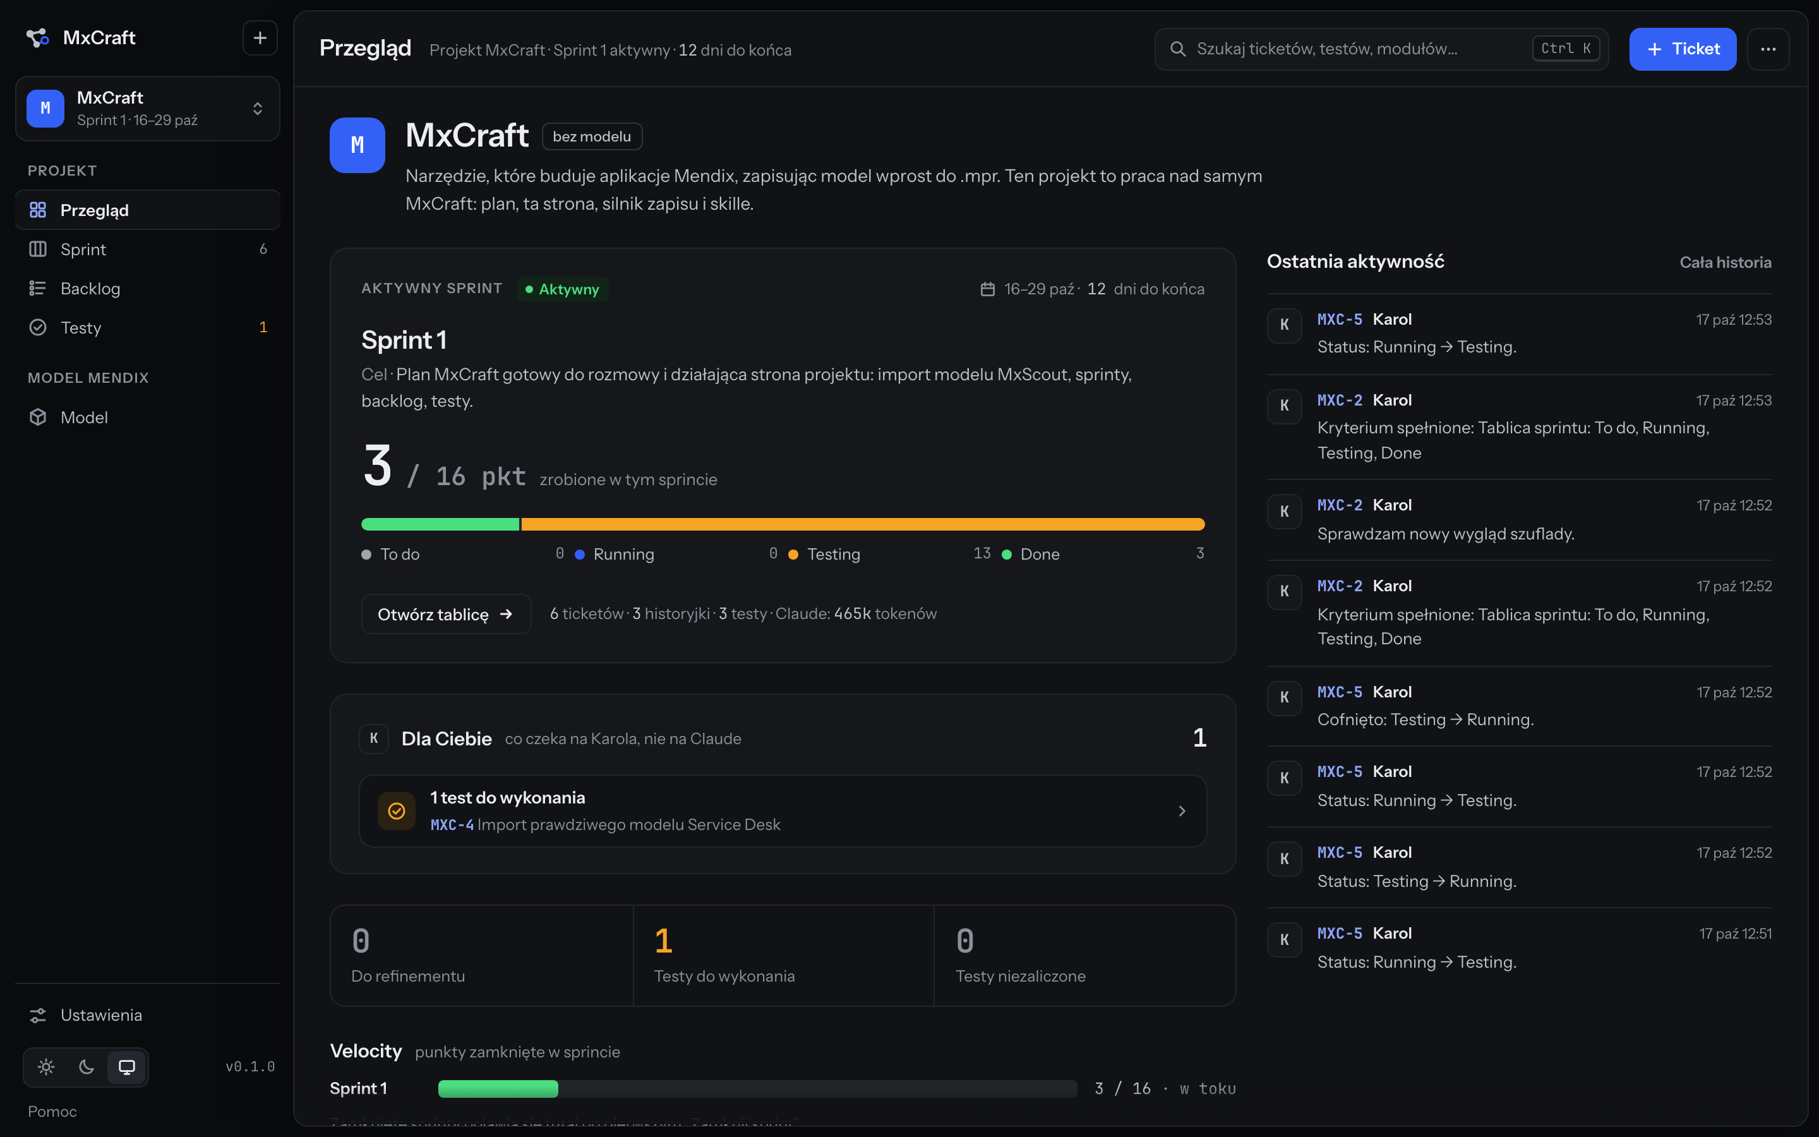Click the calendar icon next to 16–29 paź
The height and width of the screenshot is (1137, 1819).
988,289
